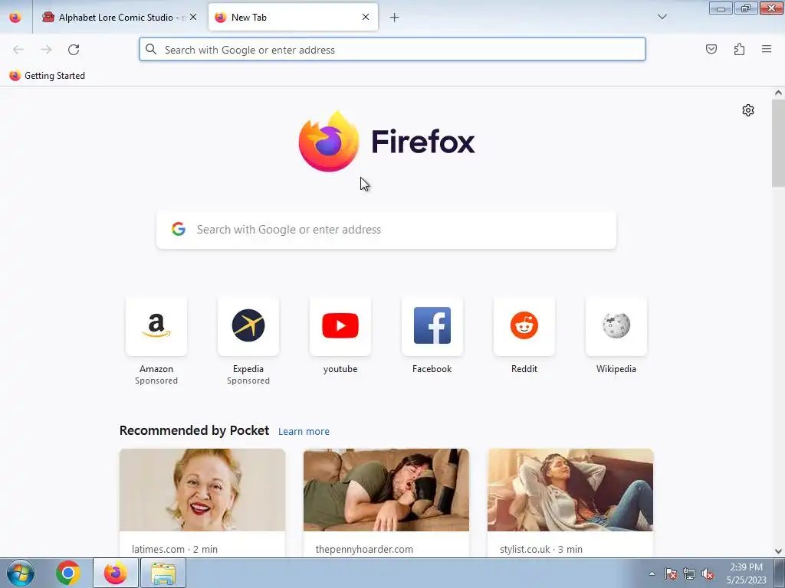Click the muted volume tray icon

(708, 573)
